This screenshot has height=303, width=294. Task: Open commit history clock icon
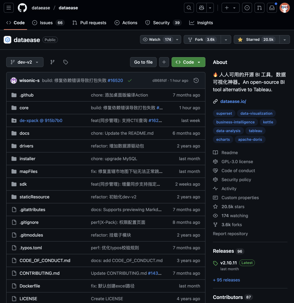pos(196,81)
